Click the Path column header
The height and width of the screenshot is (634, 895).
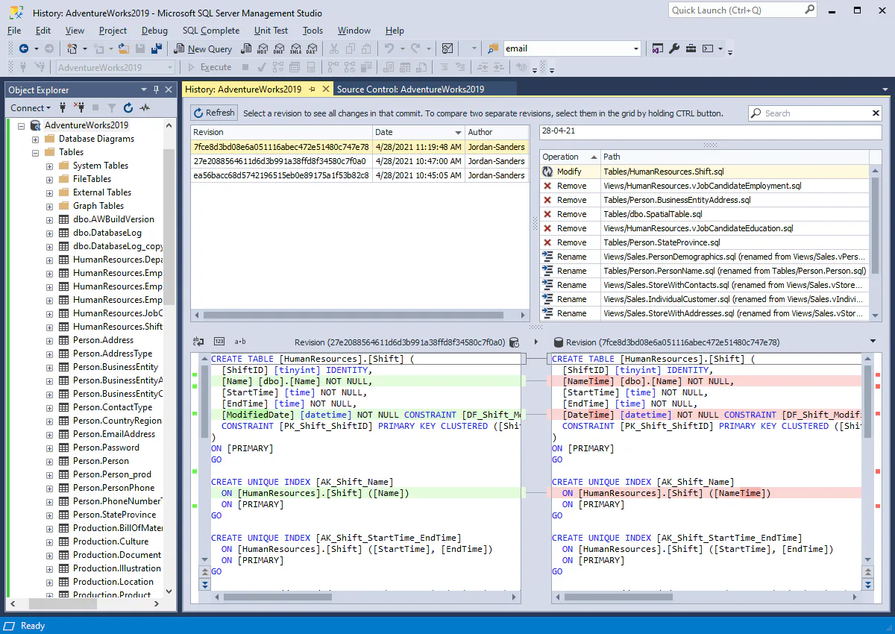(x=735, y=157)
